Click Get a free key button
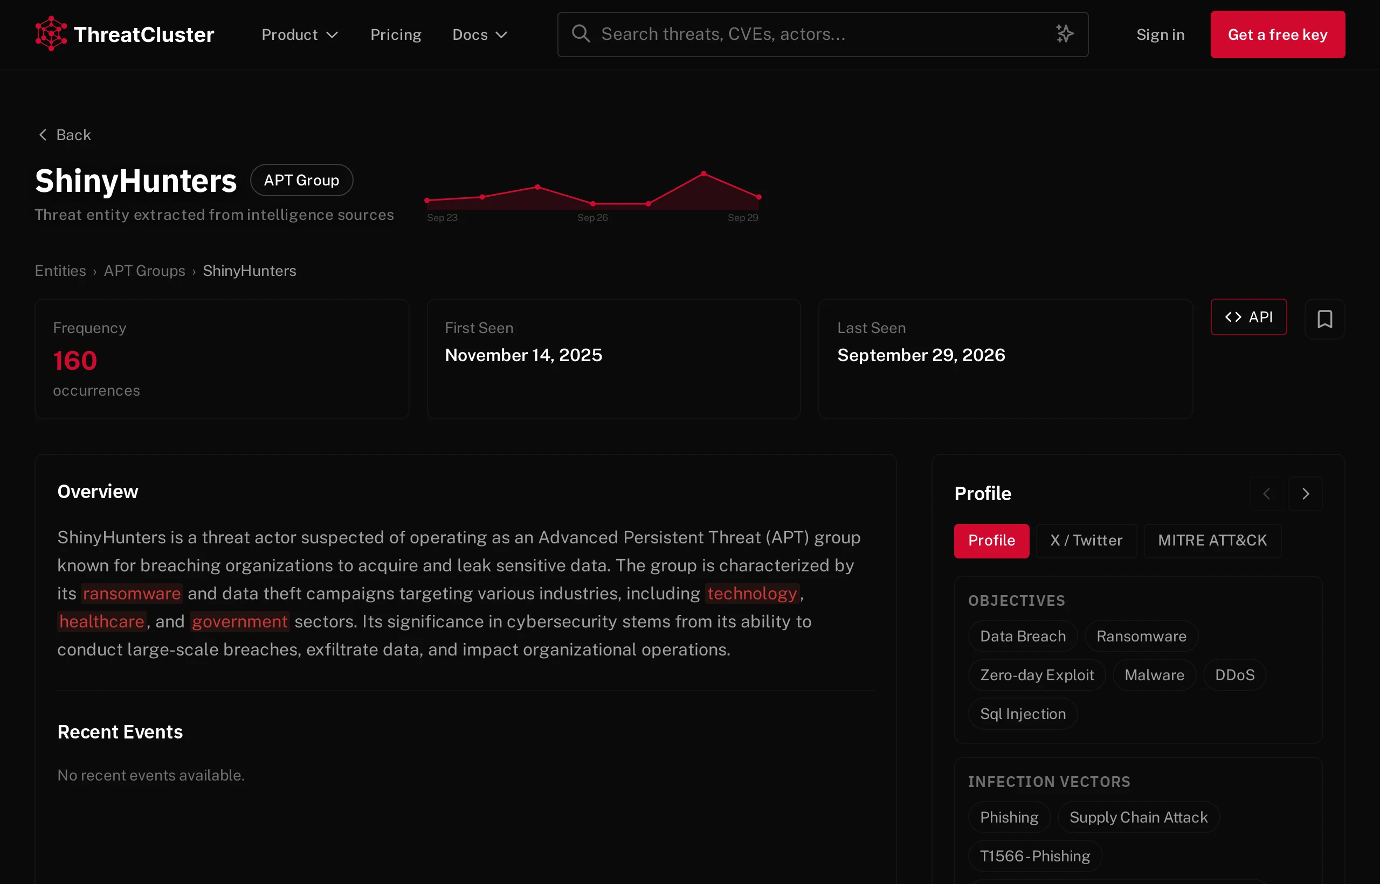1380x884 pixels. [x=1277, y=34]
